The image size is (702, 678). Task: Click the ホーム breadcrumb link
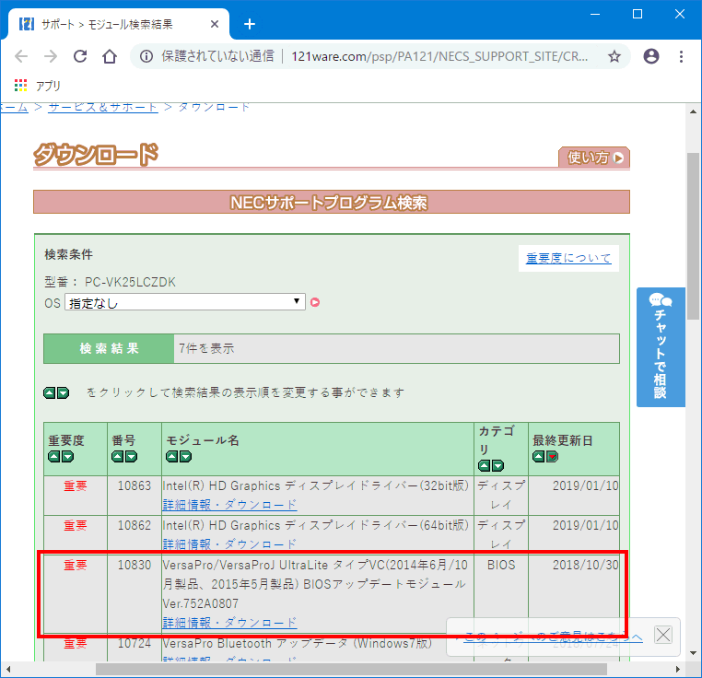point(14,107)
